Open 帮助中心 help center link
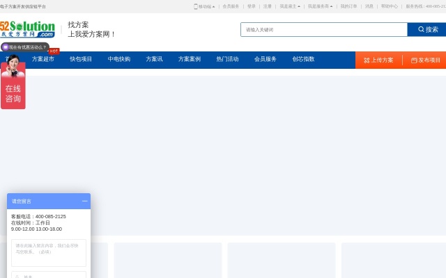 coord(390,6)
